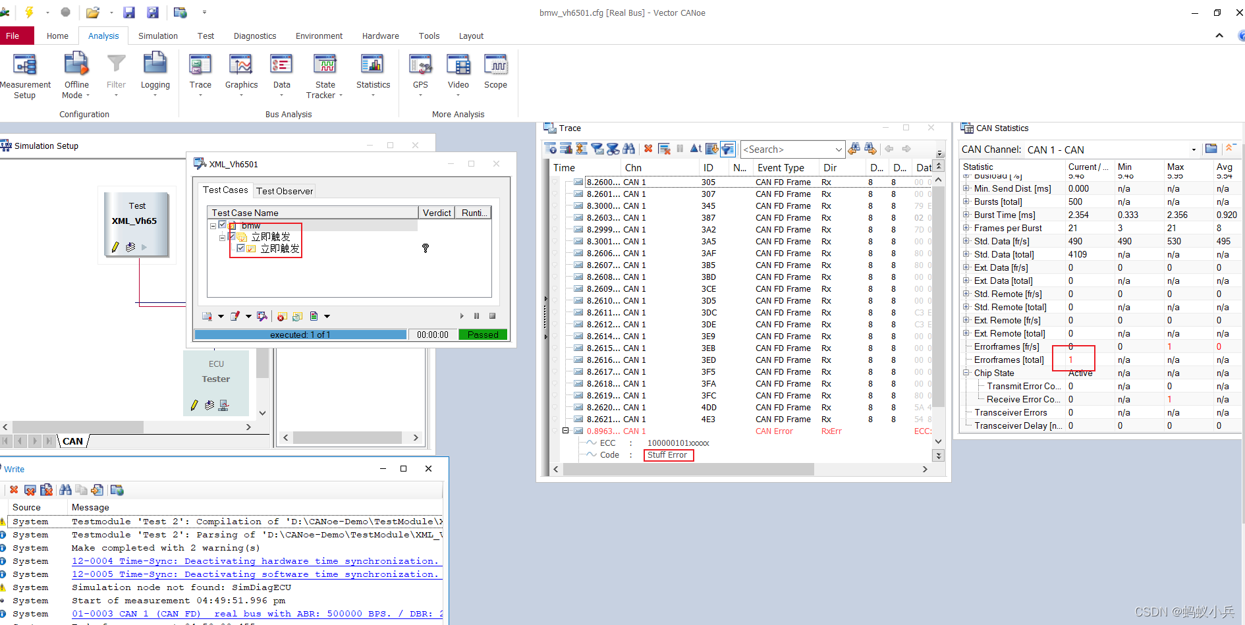Click the test report icon in XML_Vh6501 toolbar

point(207,316)
